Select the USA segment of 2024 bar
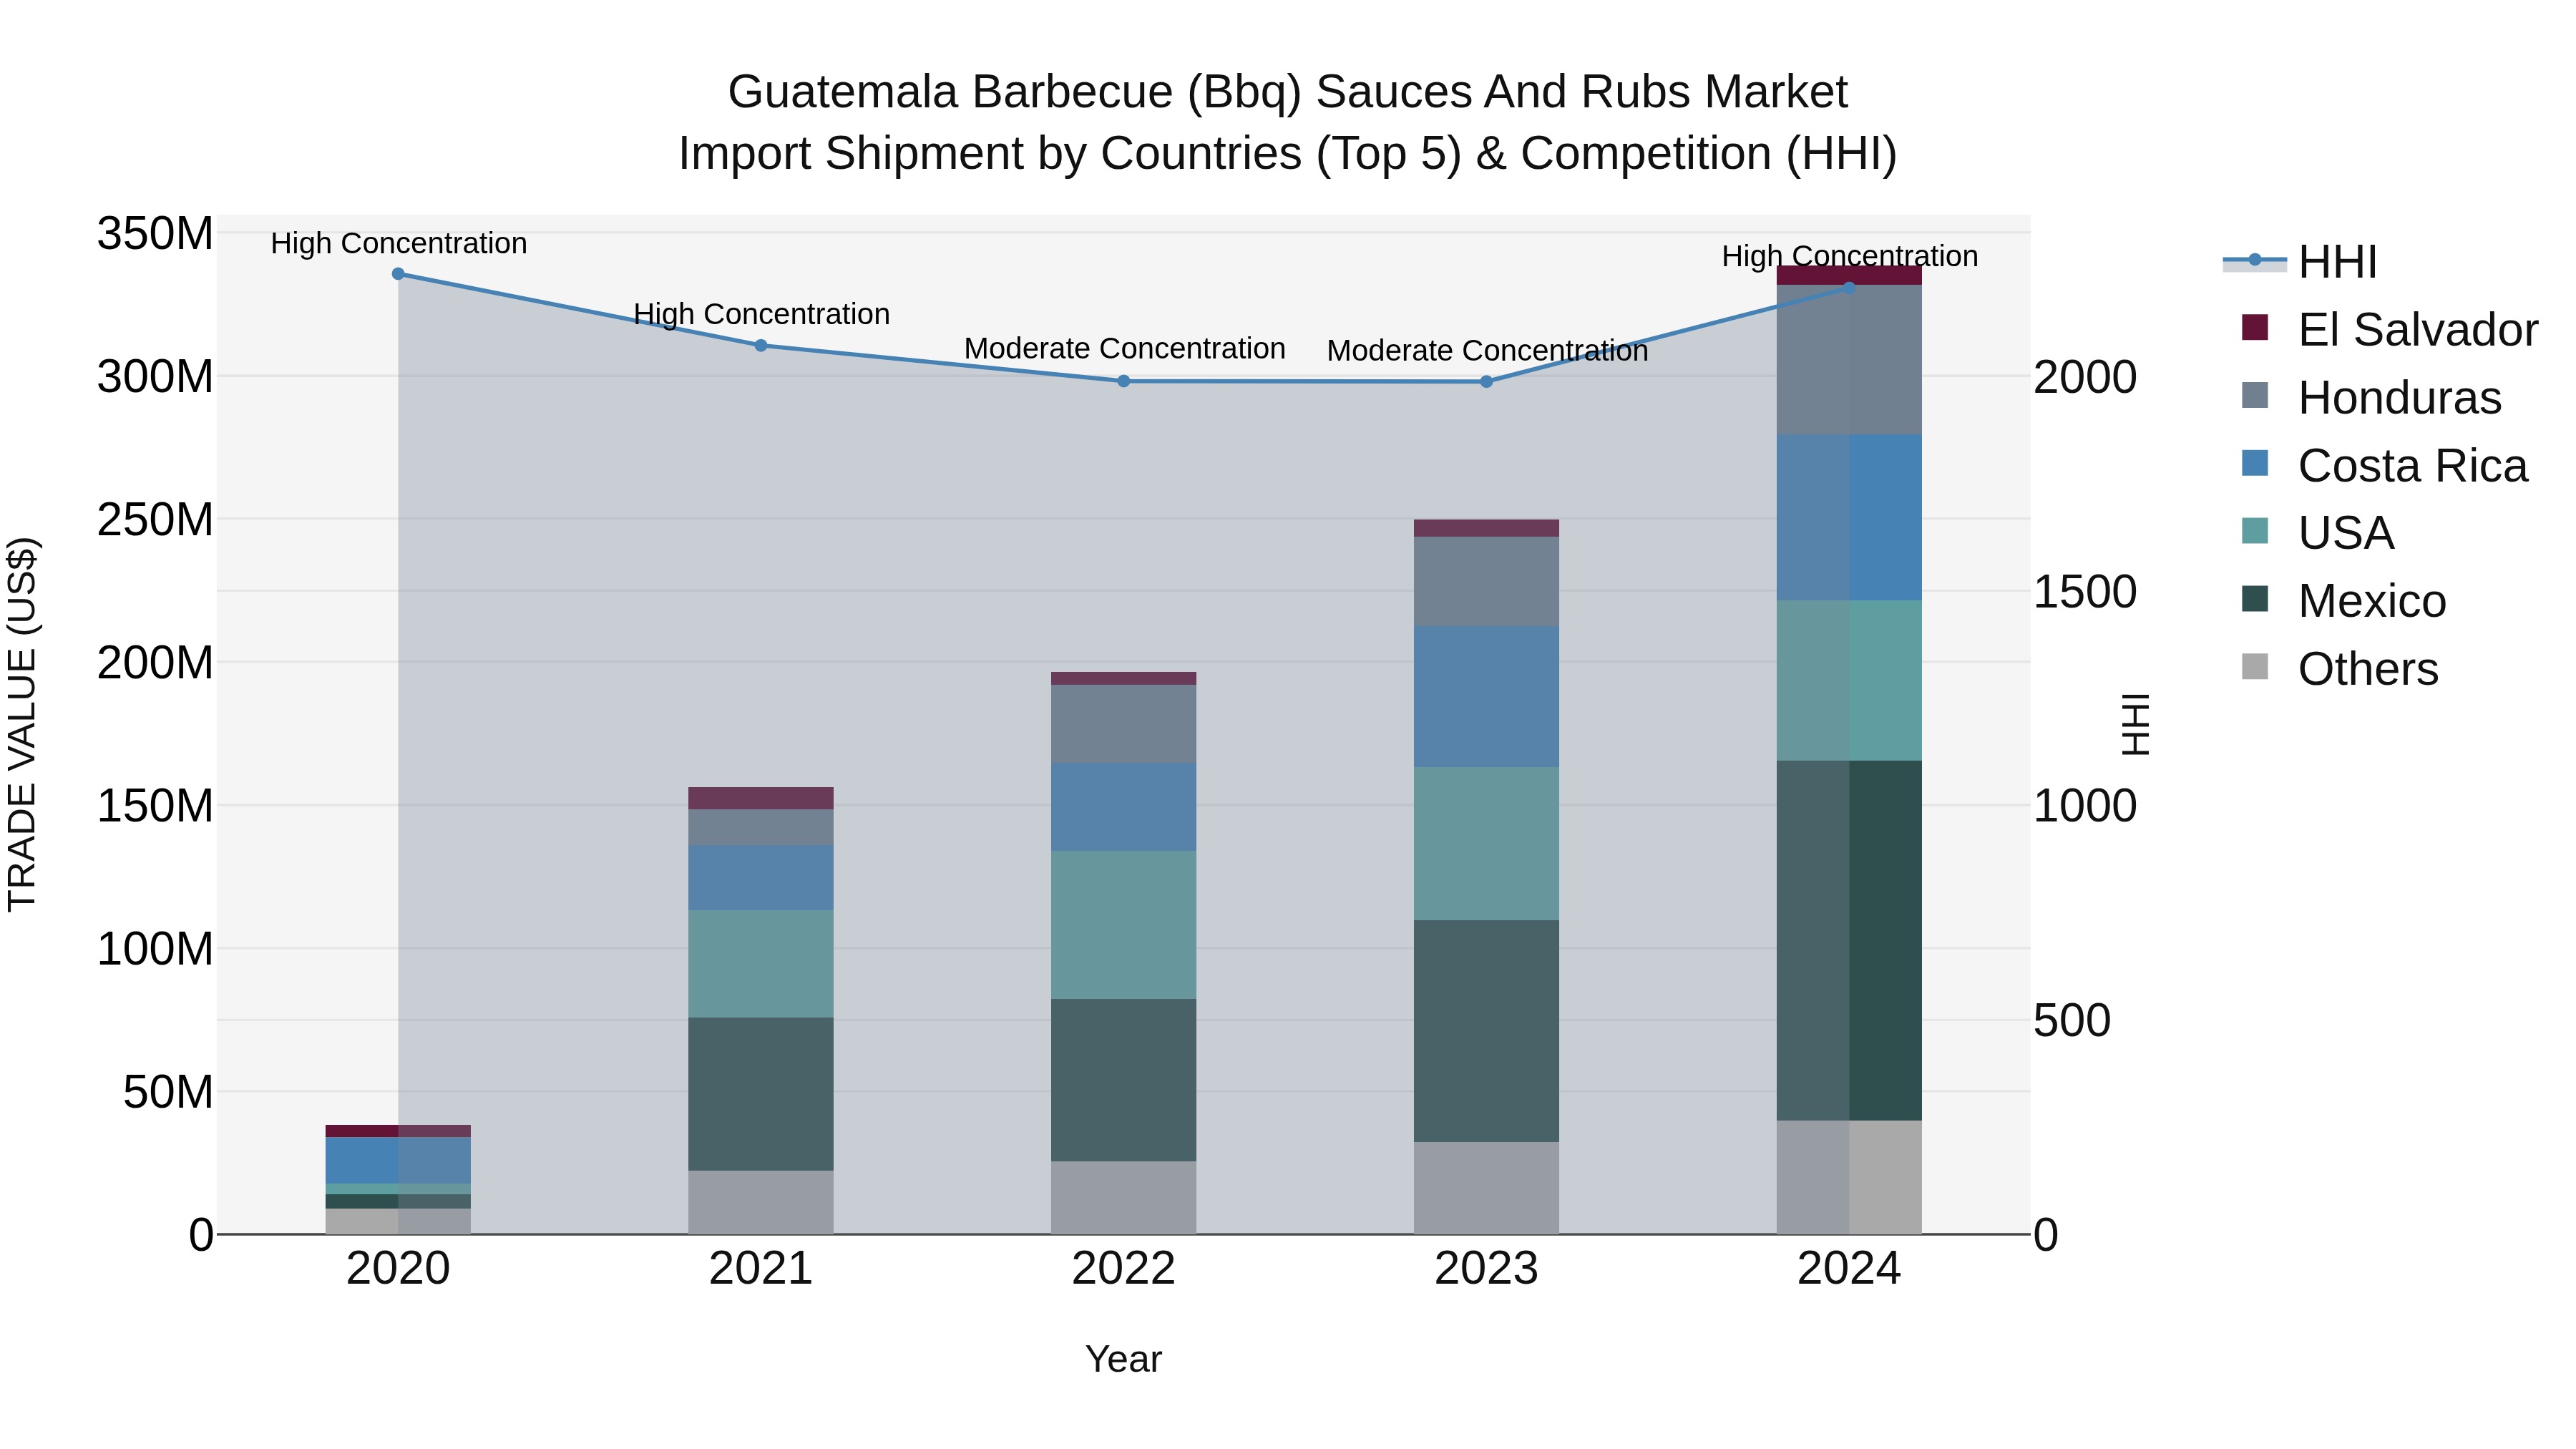 (1849, 680)
